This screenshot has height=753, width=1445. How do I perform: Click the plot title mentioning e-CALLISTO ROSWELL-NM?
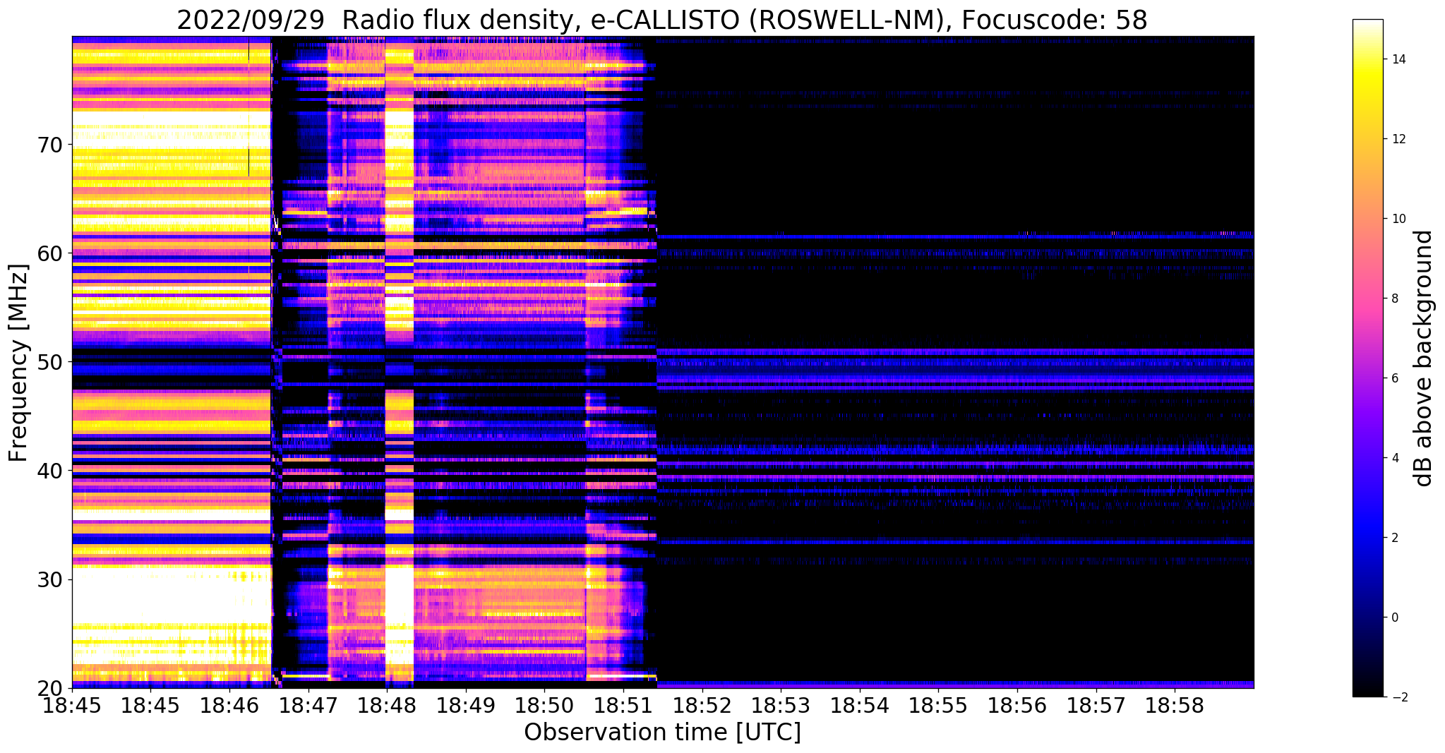click(662, 19)
